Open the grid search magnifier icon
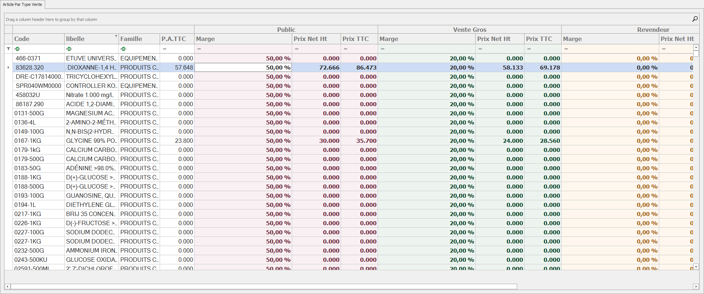The height and width of the screenshot is (294, 704). click(x=695, y=19)
